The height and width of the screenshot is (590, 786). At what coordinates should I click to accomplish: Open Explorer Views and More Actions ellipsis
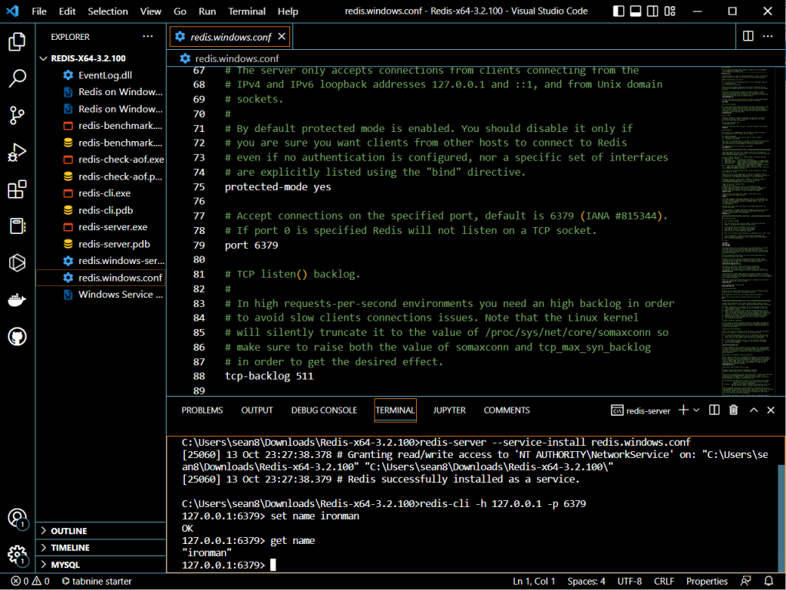[147, 36]
